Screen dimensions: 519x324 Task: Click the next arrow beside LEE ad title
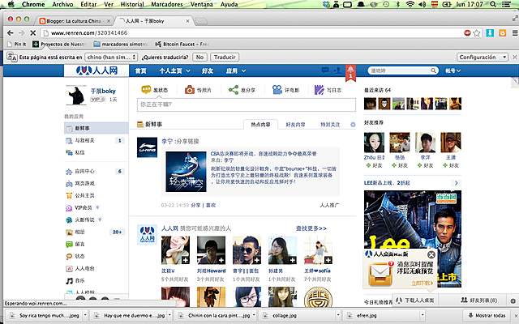point(456,183)
